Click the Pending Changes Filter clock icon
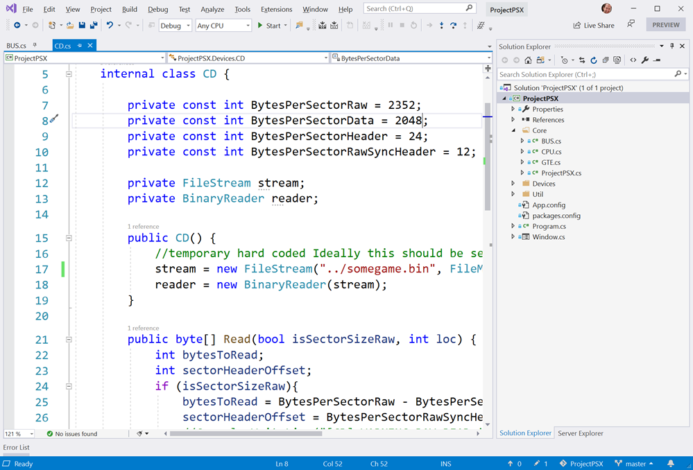This screenshot has height=470, width=693. click(x=565, y=60)
